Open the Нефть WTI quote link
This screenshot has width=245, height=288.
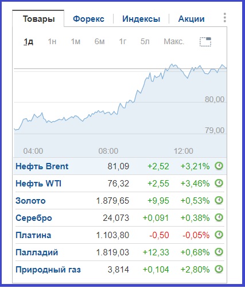38,184
